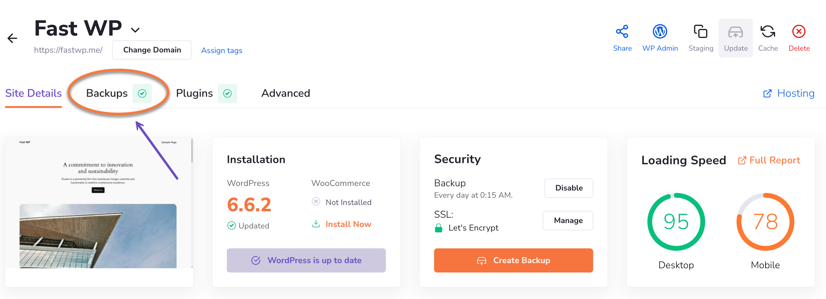Open the Plugins tab
Screen dimensions: 826x299
point(194,93)
